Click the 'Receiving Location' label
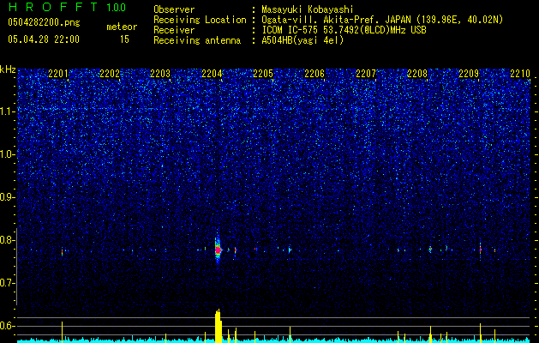 tap(200, 20)
